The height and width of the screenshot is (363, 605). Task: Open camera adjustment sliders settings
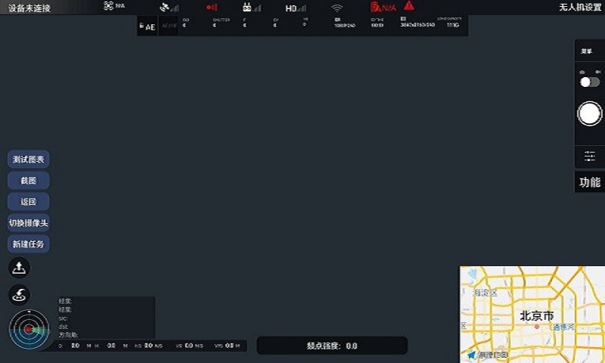click(x=589, y=156)
